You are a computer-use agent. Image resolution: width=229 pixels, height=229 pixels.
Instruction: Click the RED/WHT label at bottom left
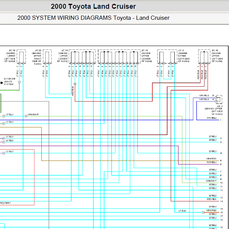click(x=5, y=203)
